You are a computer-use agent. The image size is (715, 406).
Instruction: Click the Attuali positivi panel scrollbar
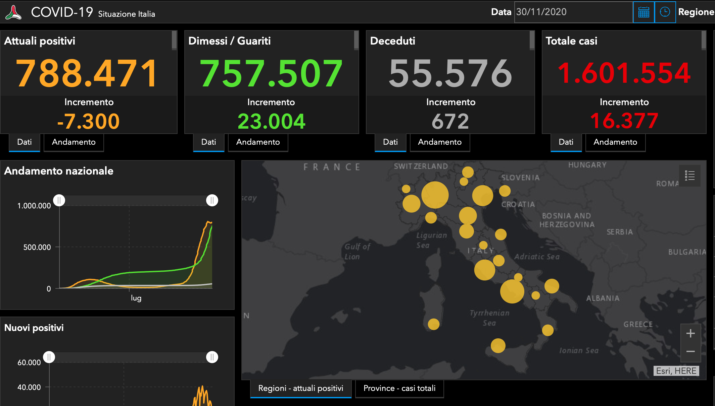pyautogui.click(x=174, y=40)
